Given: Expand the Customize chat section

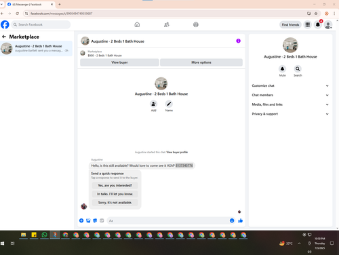Looking at the screenshot, I should pos(290,85).
